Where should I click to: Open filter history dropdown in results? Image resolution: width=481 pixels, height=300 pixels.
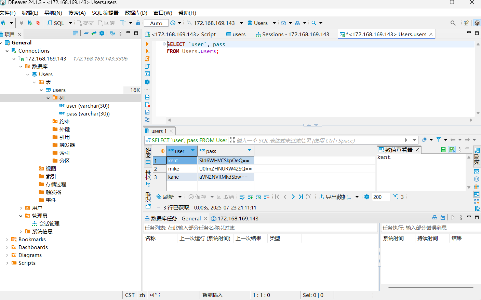pyautogui.click(x=414, y=140)
